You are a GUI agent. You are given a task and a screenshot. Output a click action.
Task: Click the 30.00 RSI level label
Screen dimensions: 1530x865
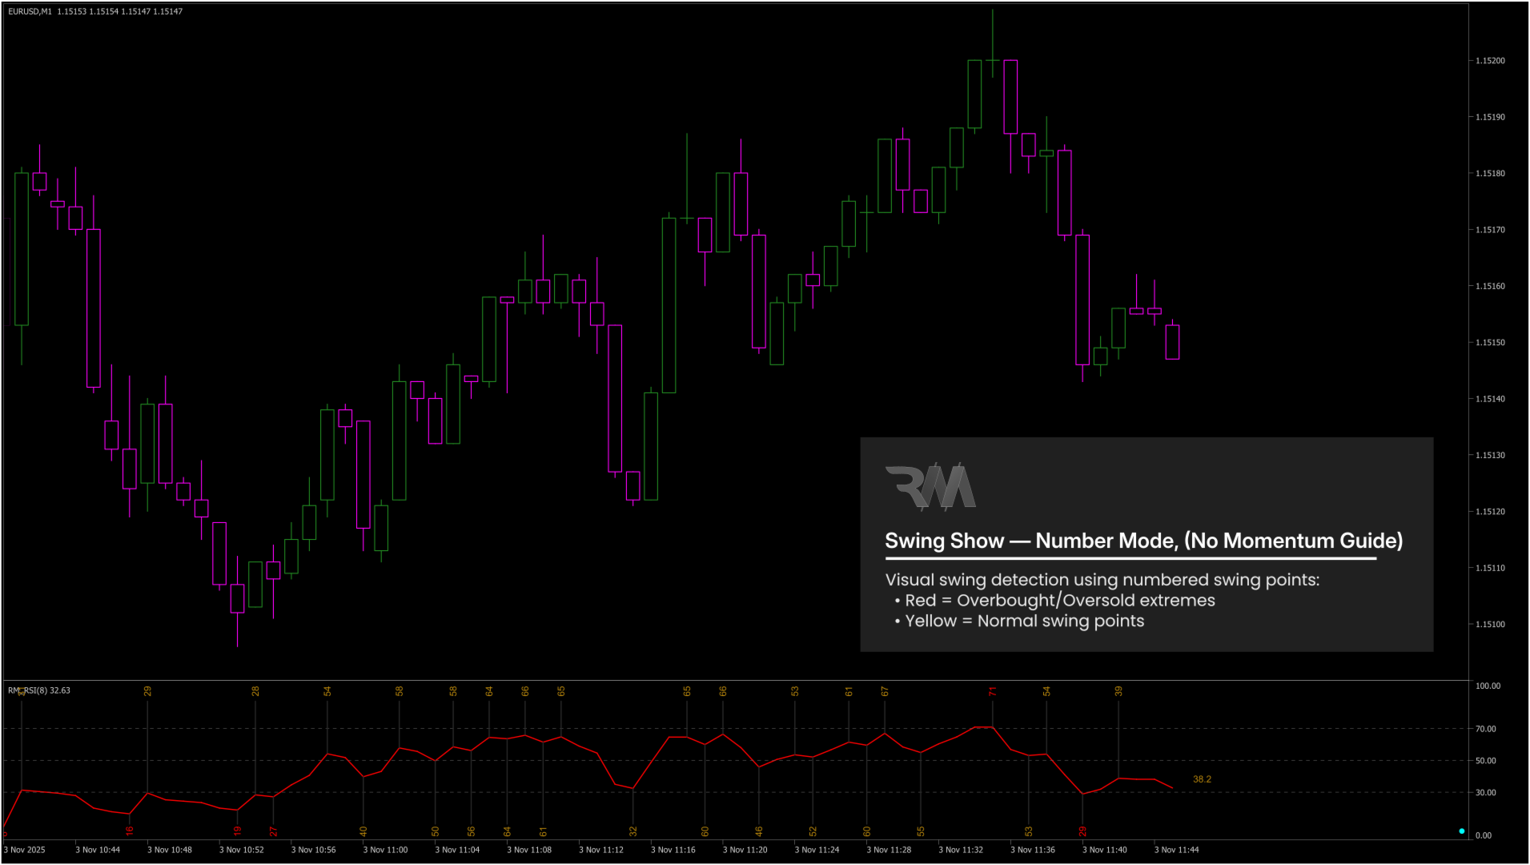[1486, 793]
